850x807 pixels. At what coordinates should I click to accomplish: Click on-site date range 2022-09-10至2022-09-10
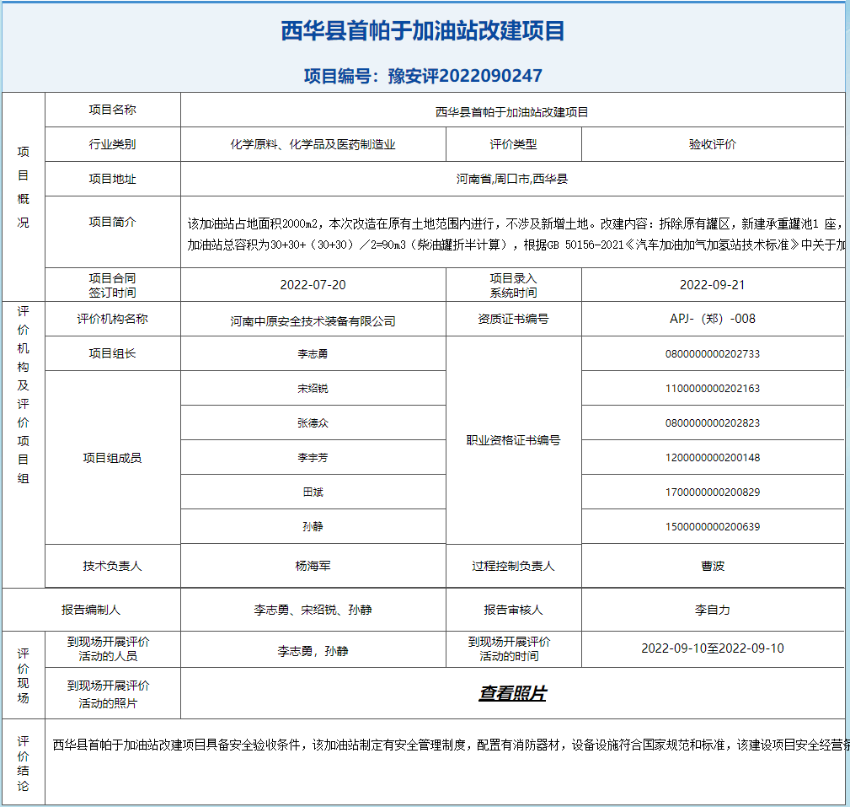tap(712, 648)
